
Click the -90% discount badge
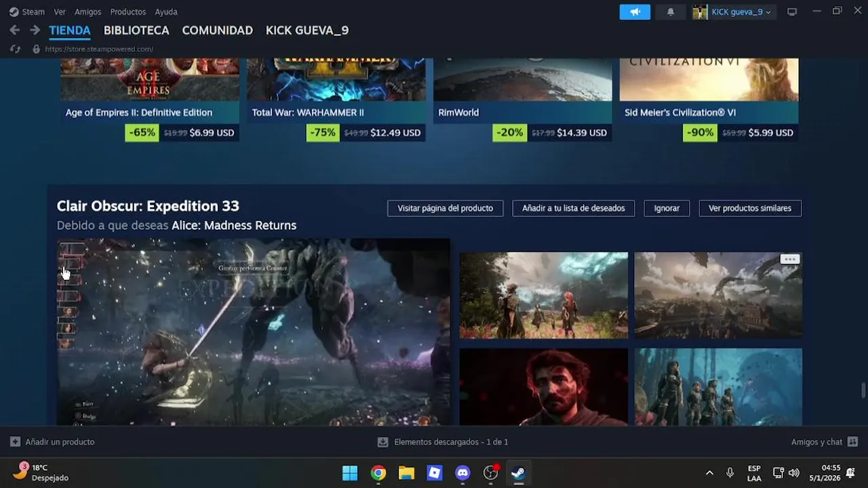coord(700,132)
